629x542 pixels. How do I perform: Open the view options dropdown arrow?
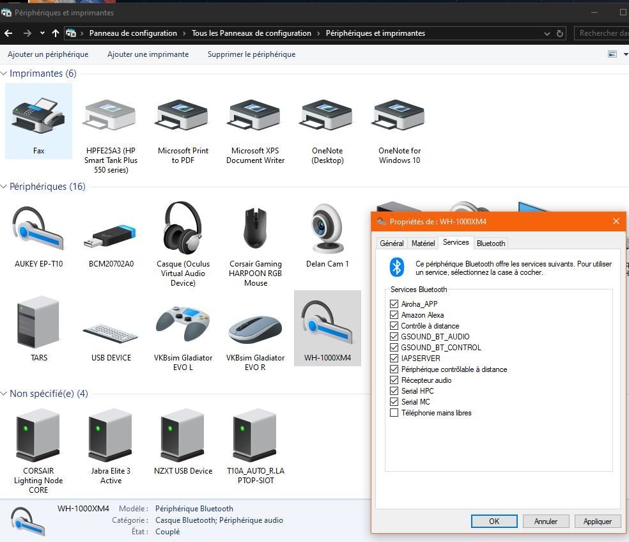coord(625,54)
